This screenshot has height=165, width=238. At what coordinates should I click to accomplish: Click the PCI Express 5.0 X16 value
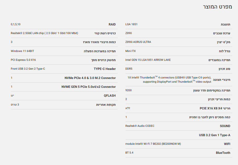click(x=23, y=60)
